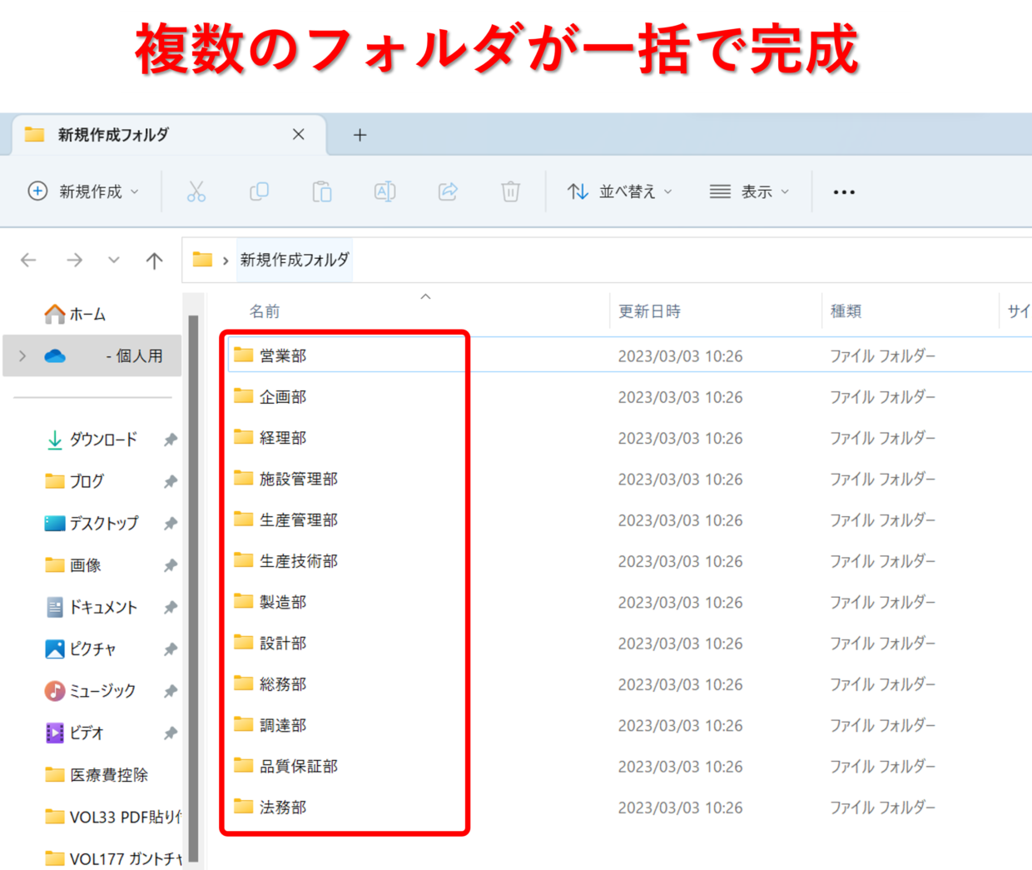
Task: Add a new tab with plus
Action: (360, 135)
